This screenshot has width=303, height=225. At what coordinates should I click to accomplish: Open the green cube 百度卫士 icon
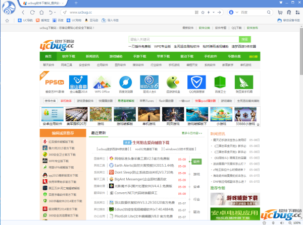click(x=220, y=82)
